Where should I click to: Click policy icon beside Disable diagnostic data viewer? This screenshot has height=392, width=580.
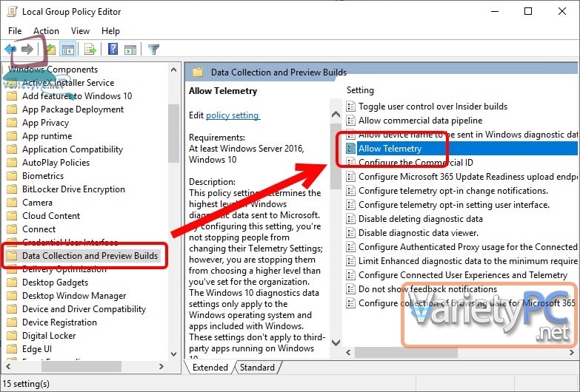coord(350,233)
